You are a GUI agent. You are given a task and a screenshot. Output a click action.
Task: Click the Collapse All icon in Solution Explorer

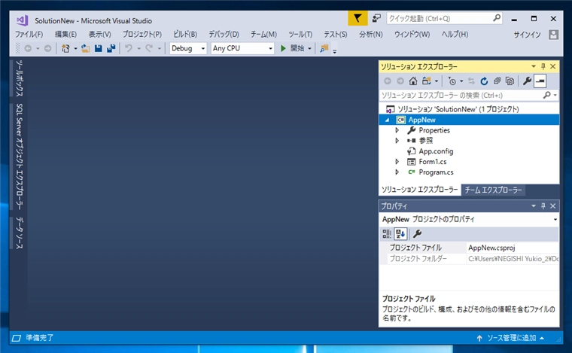497,81
